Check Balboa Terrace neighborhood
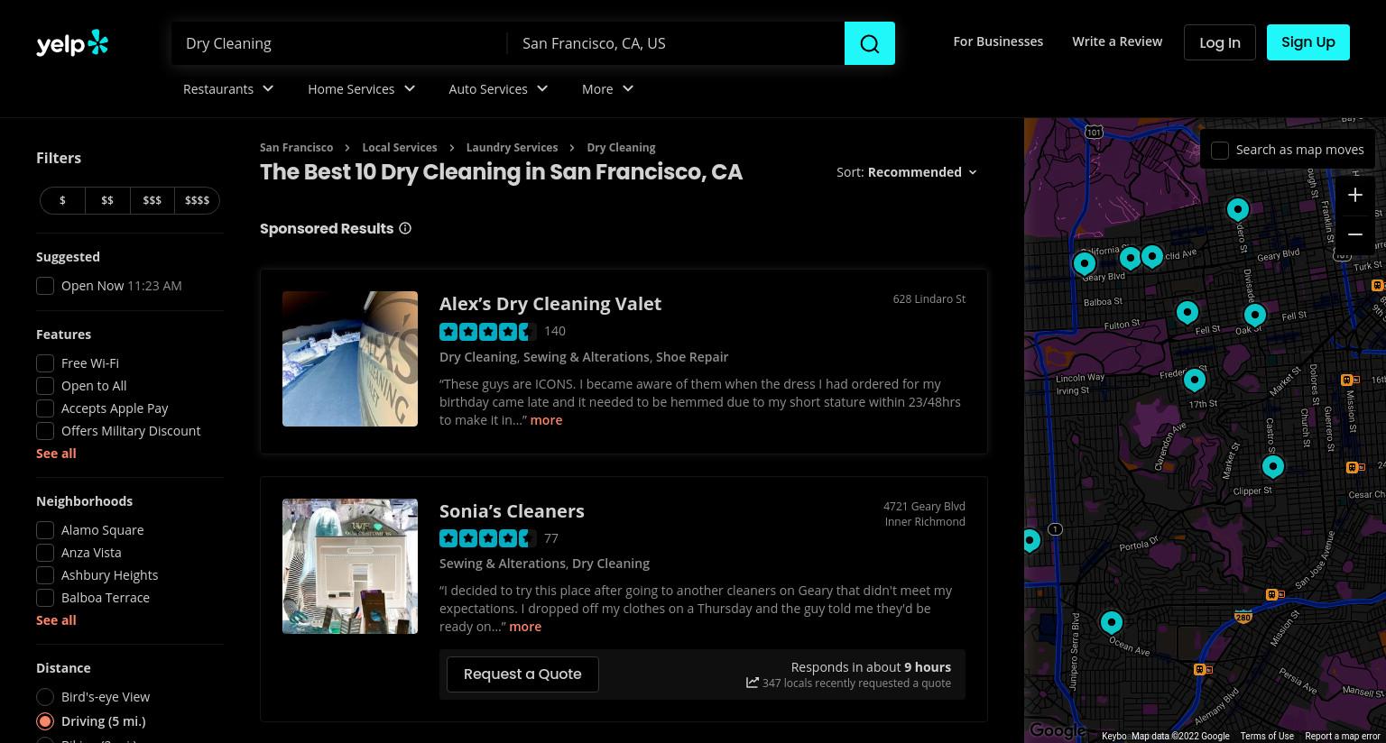 click(x=45, y=598)
